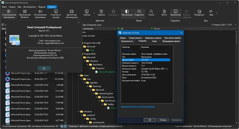The image size is (239, 129).
Task: Open the Modules (Модули) menu
Action: pyautogui.click(x=42, y=7)
